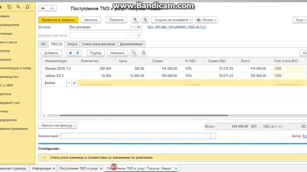
Task: Close the Покупка Новый tab
Action: pyautogui.click(x=176, y=168)
